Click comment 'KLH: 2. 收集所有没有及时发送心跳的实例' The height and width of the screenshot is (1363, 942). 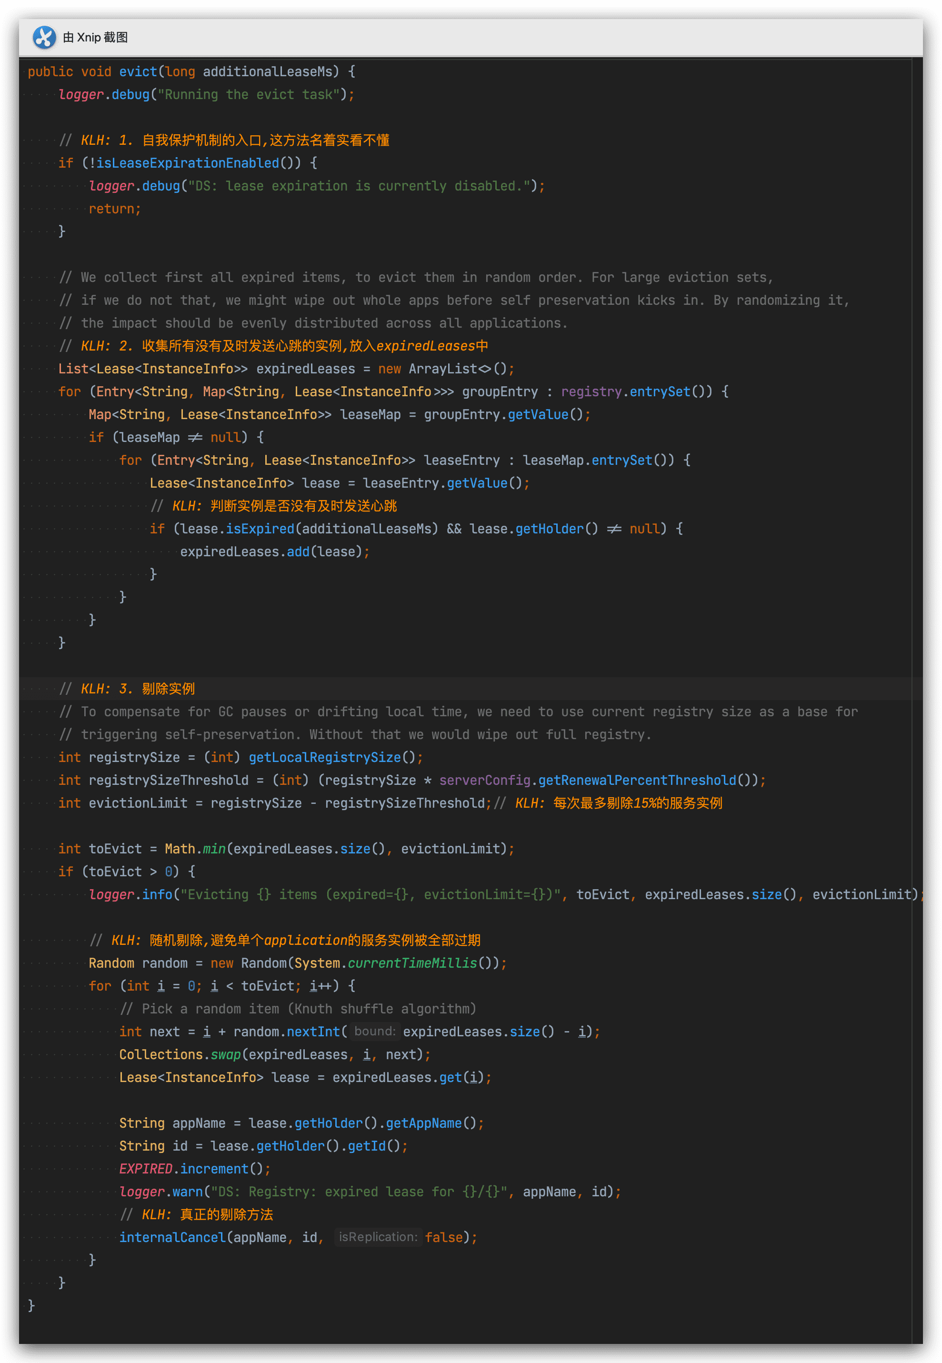click(273, 346)
